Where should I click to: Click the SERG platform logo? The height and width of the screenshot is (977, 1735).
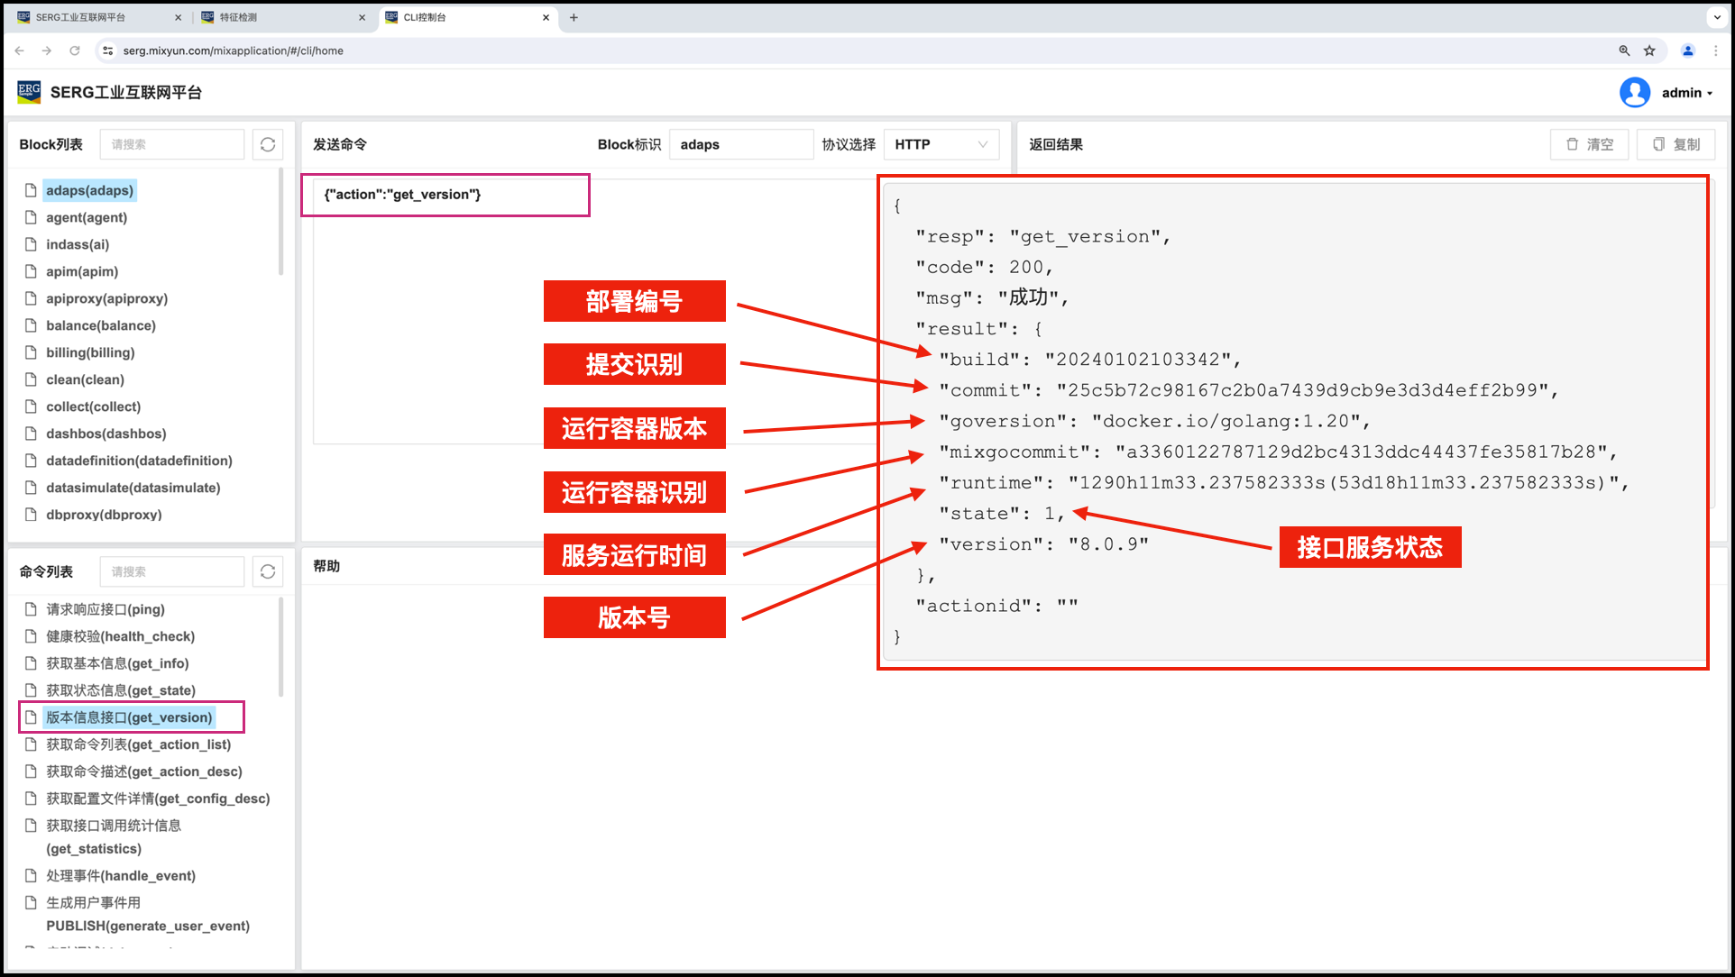click(29, 92)
